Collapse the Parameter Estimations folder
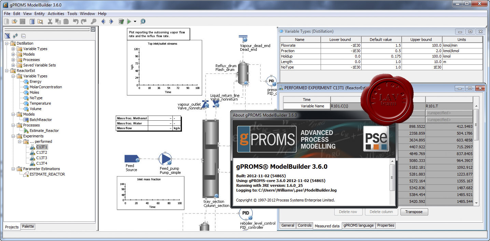Viewport: 490px width, 241px height. tap(13, 169)
